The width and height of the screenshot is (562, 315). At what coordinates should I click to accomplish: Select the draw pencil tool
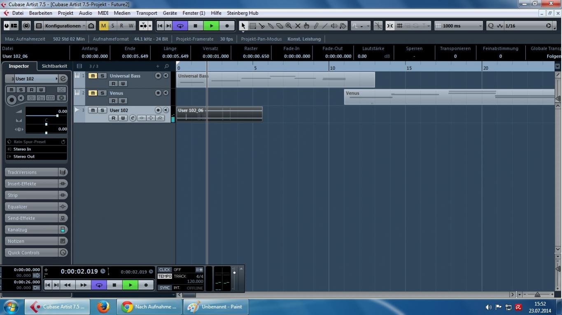click(316, 26)
